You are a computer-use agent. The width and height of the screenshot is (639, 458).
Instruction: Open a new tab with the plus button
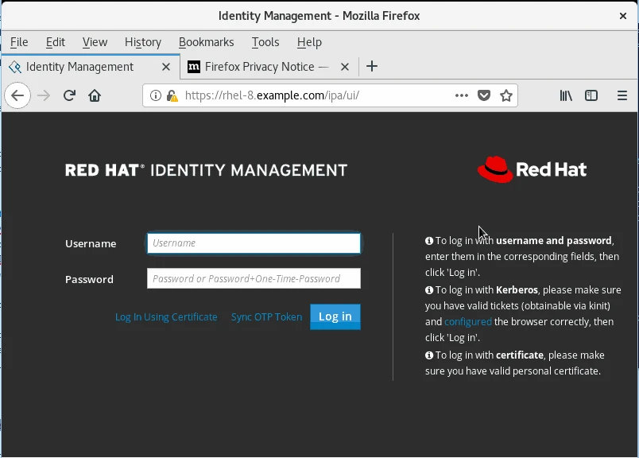(372, 67)
